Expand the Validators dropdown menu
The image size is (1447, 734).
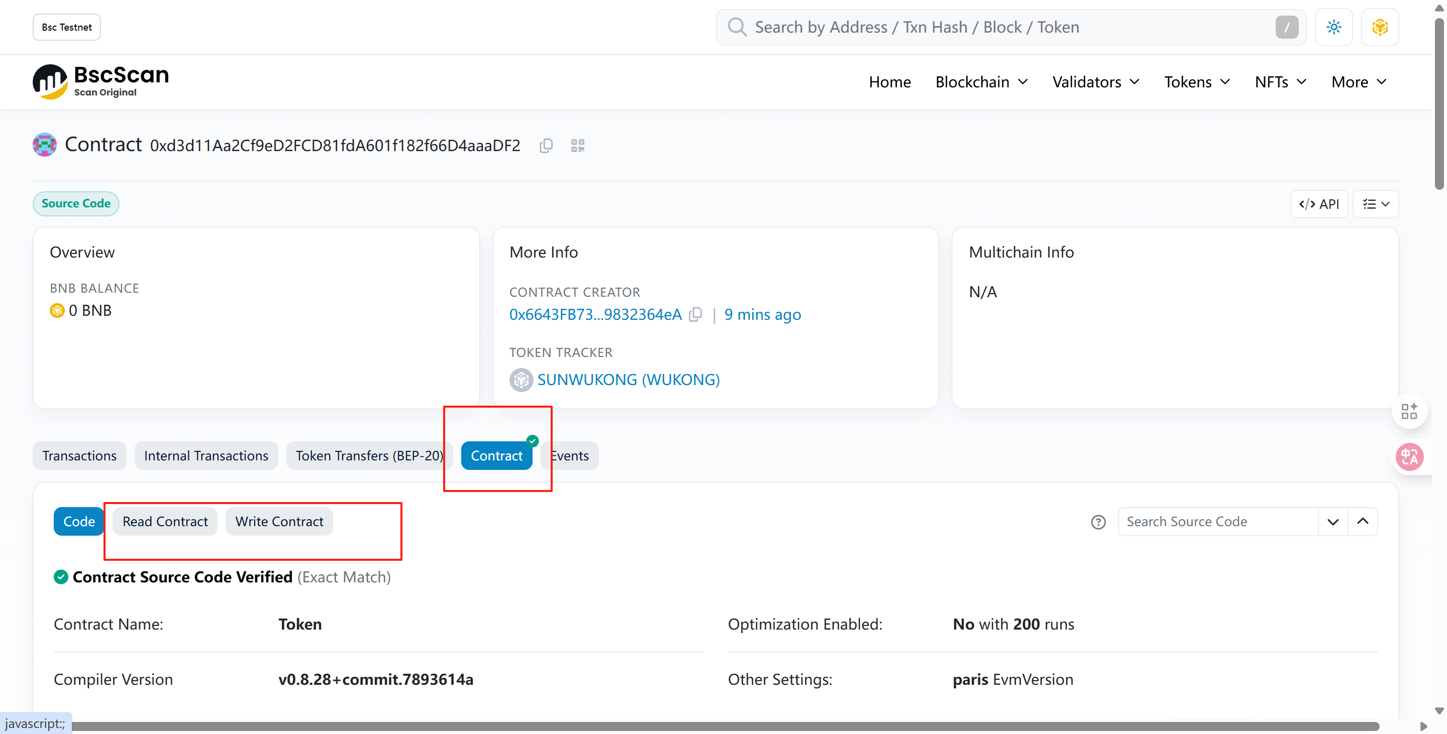[x=1095, y=82]
